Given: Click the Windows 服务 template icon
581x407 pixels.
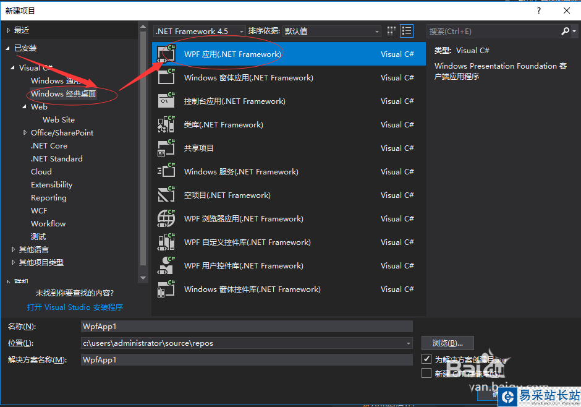Looking at the screenshot, I should pos(166,171).
